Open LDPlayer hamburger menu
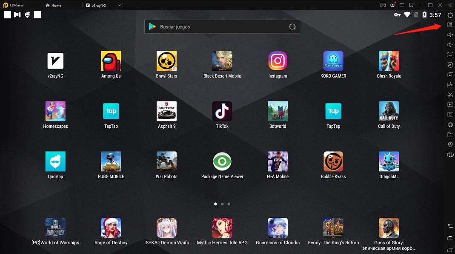 [402, 5]
